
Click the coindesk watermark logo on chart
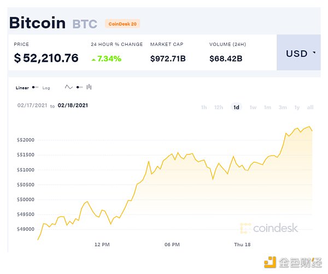click(x=269, y=228)
